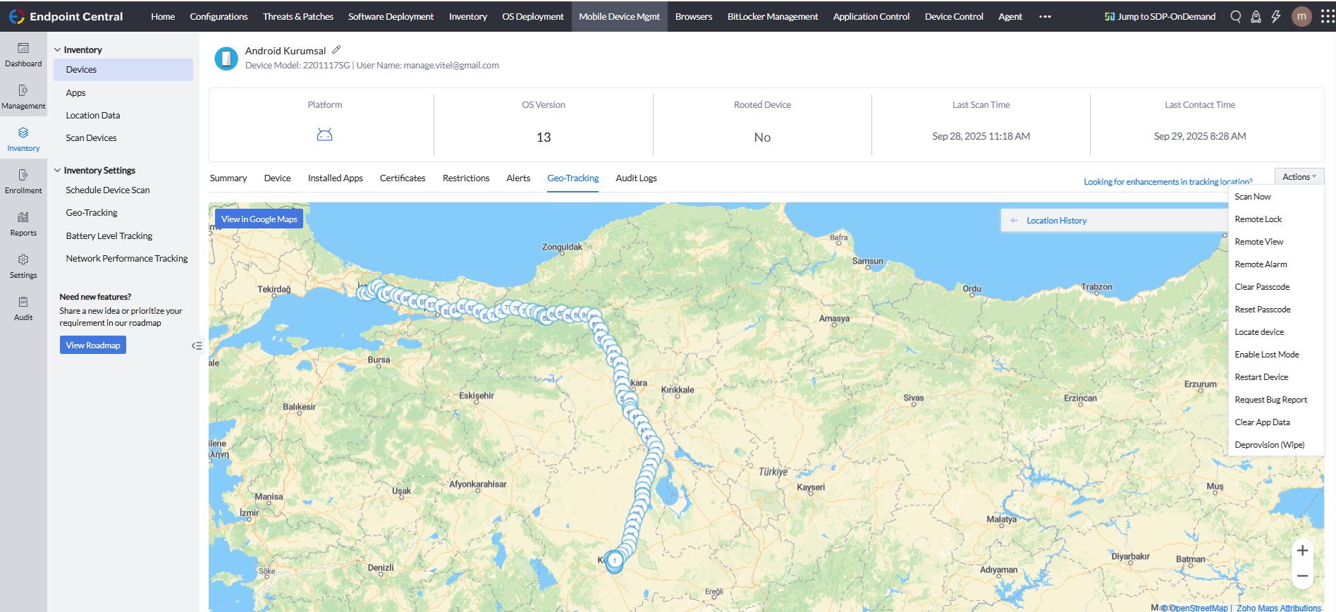1336x612 pixels.
Task: Open the notifications bell icon
Action: click(1256, 16)
